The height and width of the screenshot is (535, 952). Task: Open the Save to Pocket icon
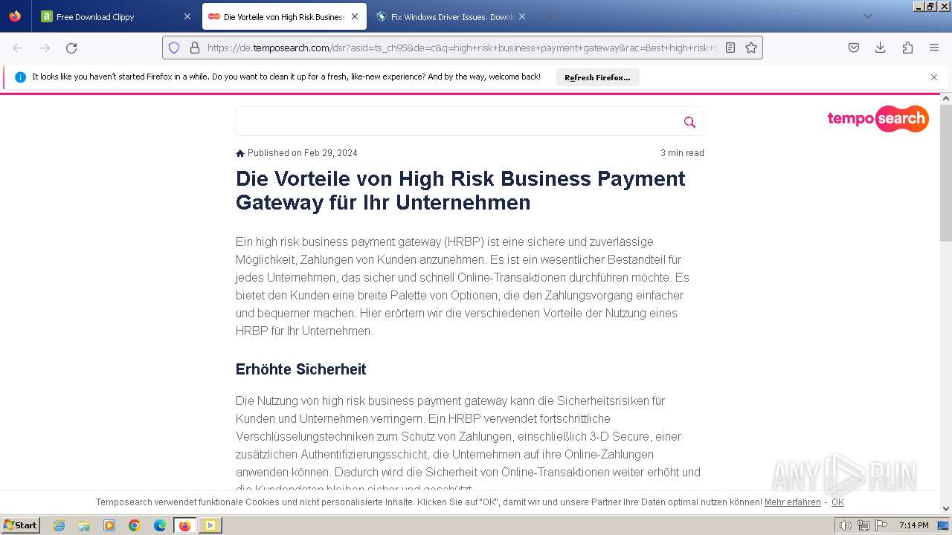854,48
